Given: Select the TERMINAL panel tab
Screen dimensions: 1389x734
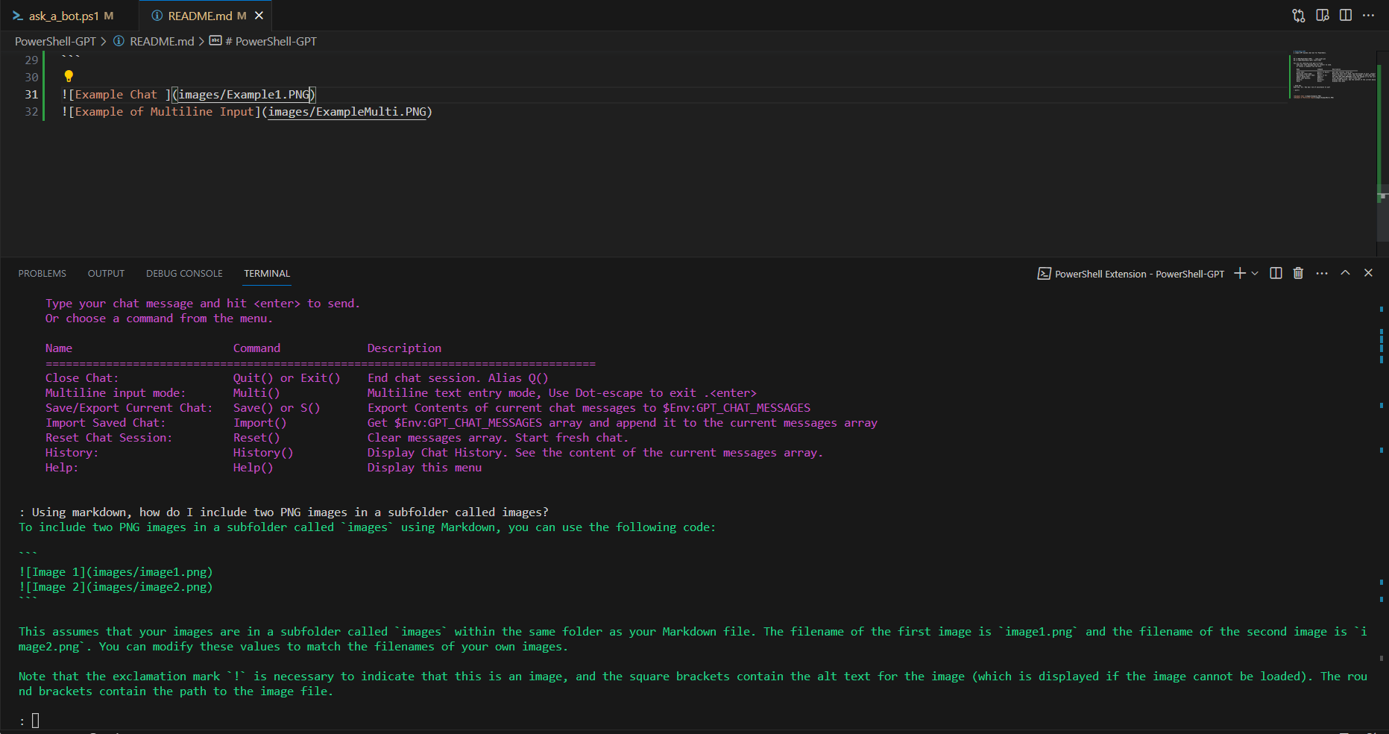Looking at the screenshot, I should coord(267,274).
